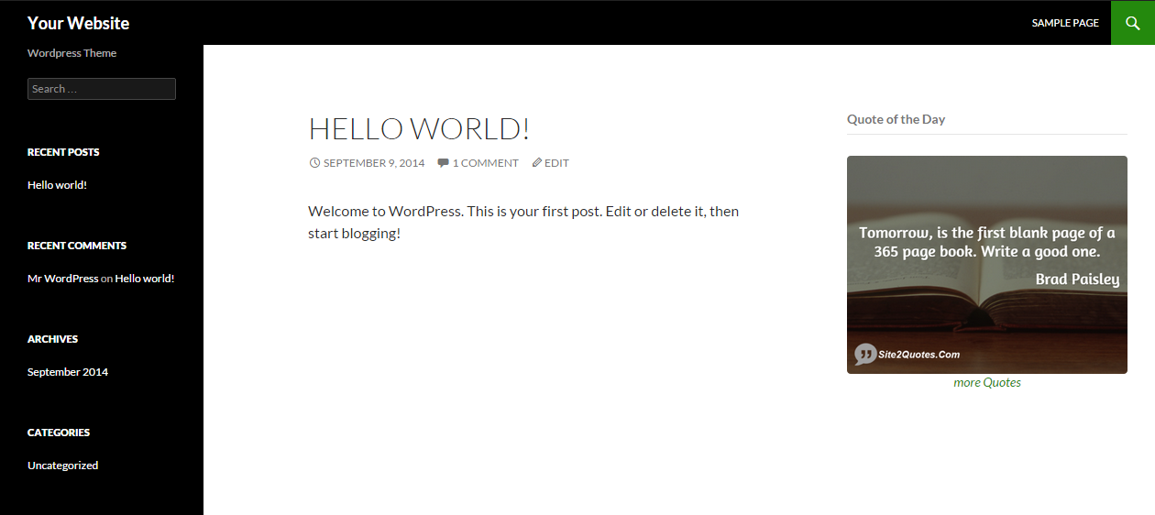This screenshot has height=515, width=1155.
Task: Click the Quote of the Day heading
Action: [896, 119]
